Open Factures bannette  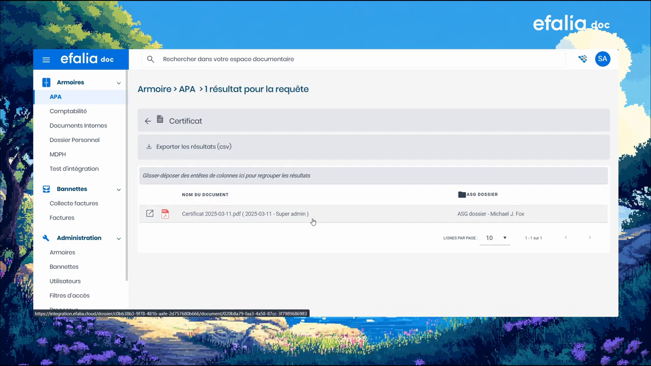(x=62, y=218)
